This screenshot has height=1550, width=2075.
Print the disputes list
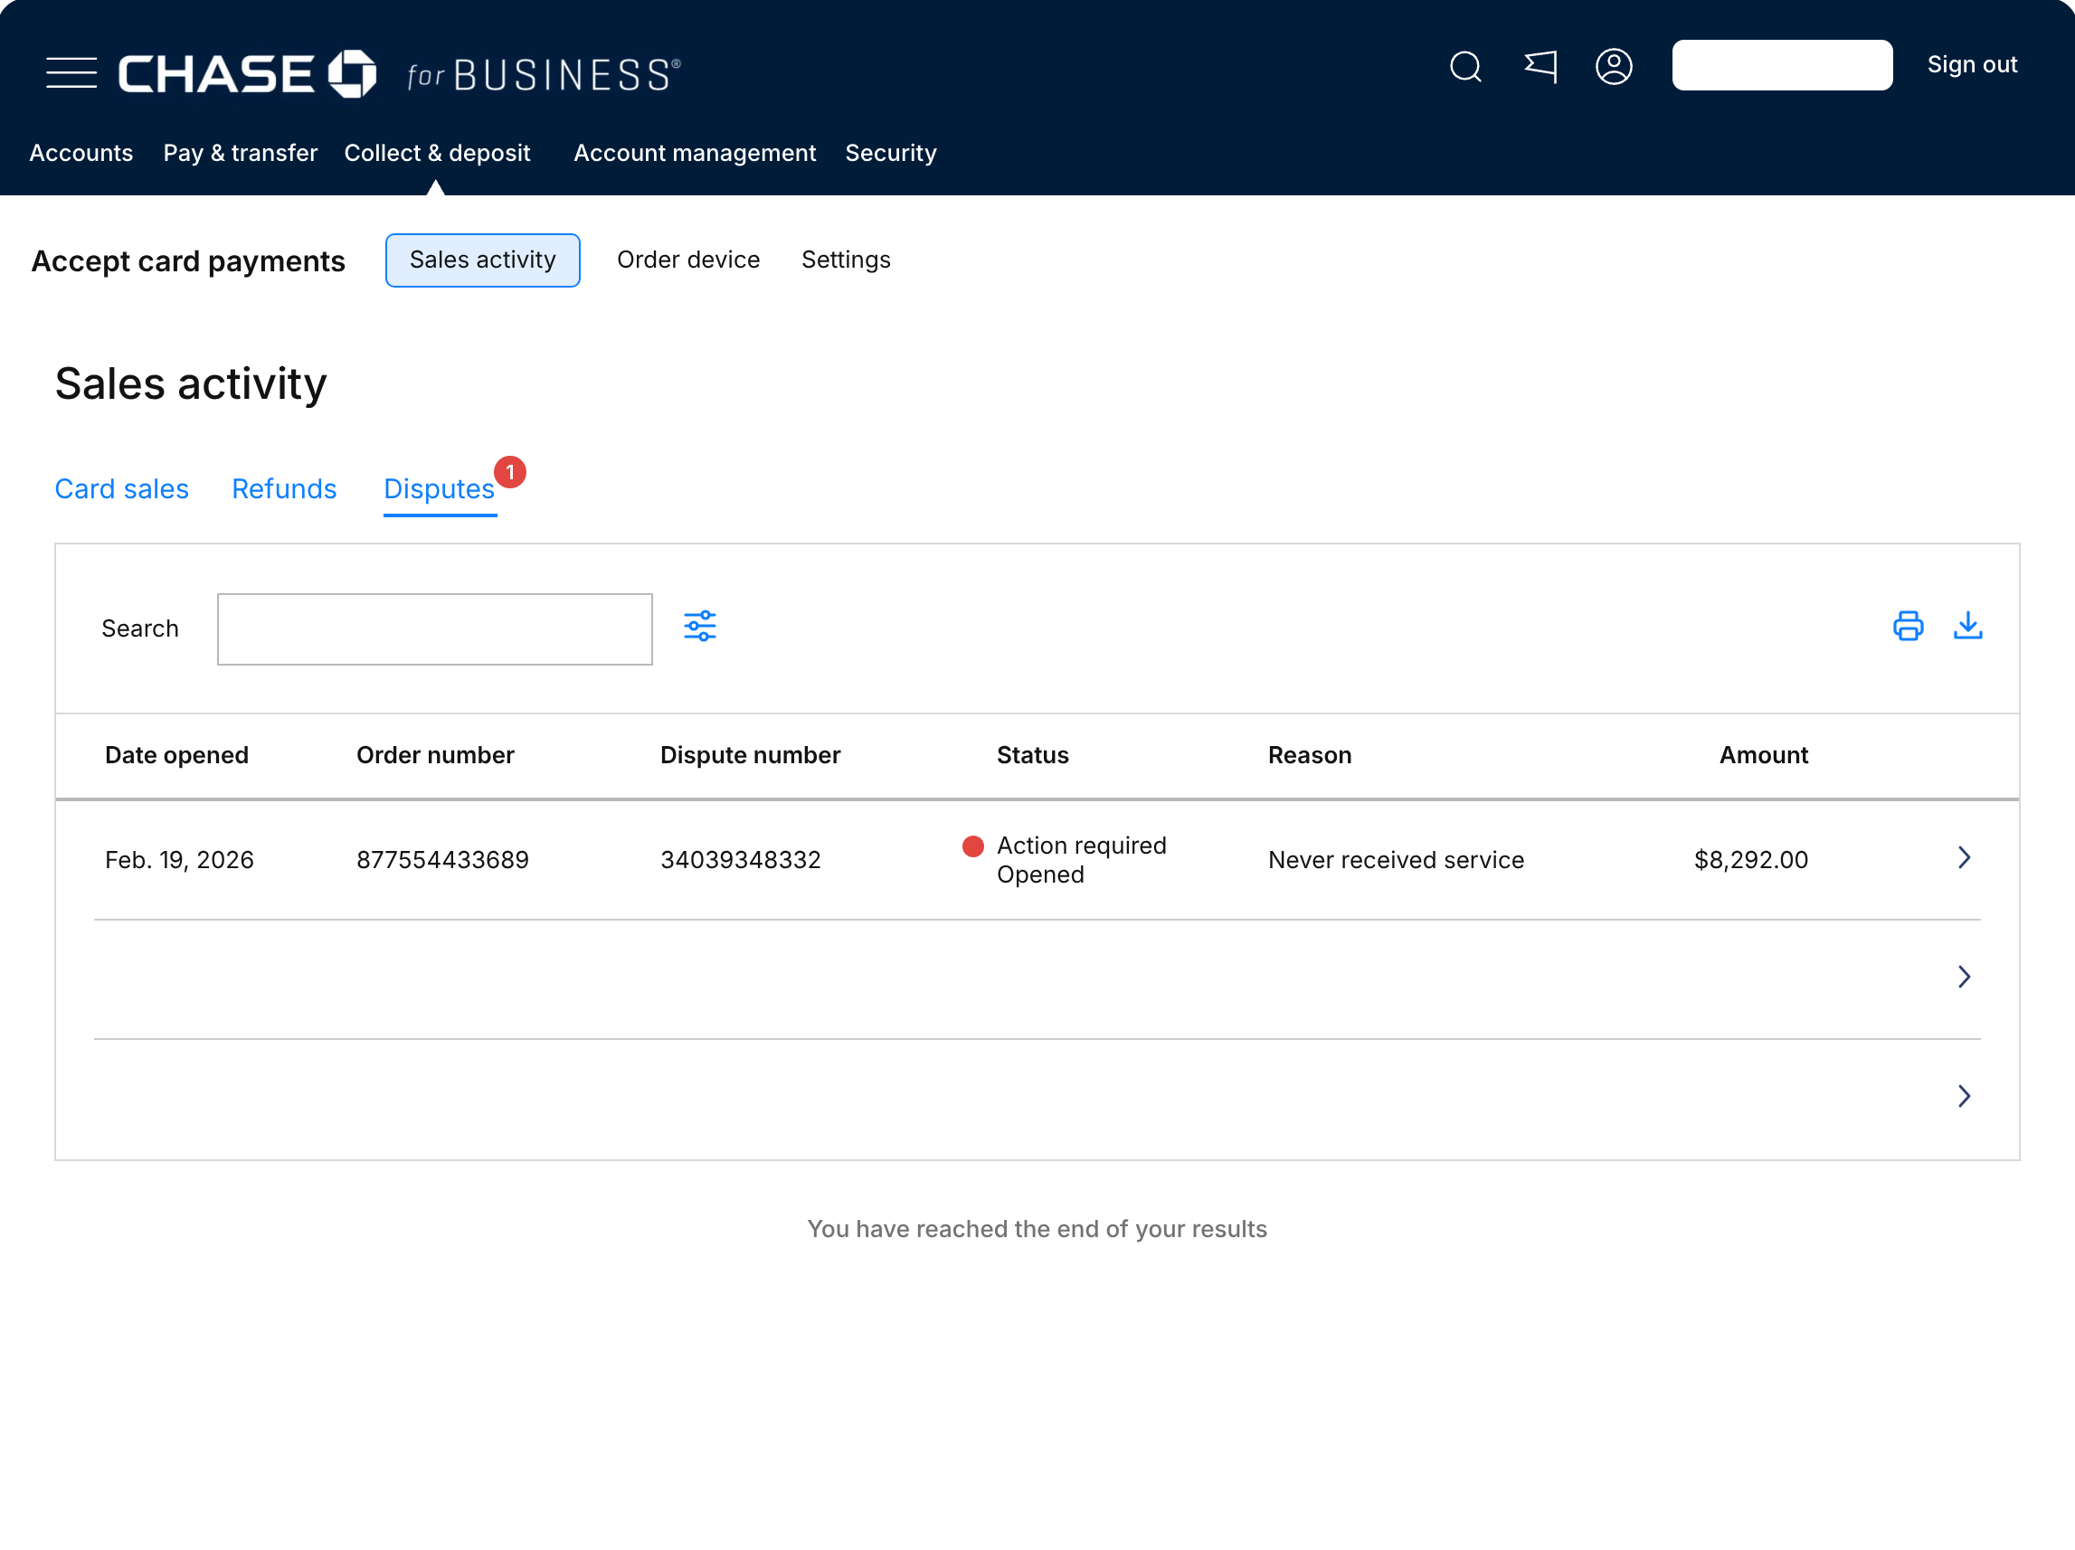point(1907,626)
